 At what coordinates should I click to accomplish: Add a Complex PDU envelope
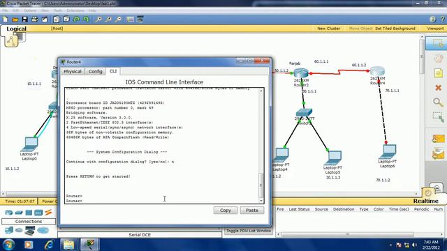(438, 154)
